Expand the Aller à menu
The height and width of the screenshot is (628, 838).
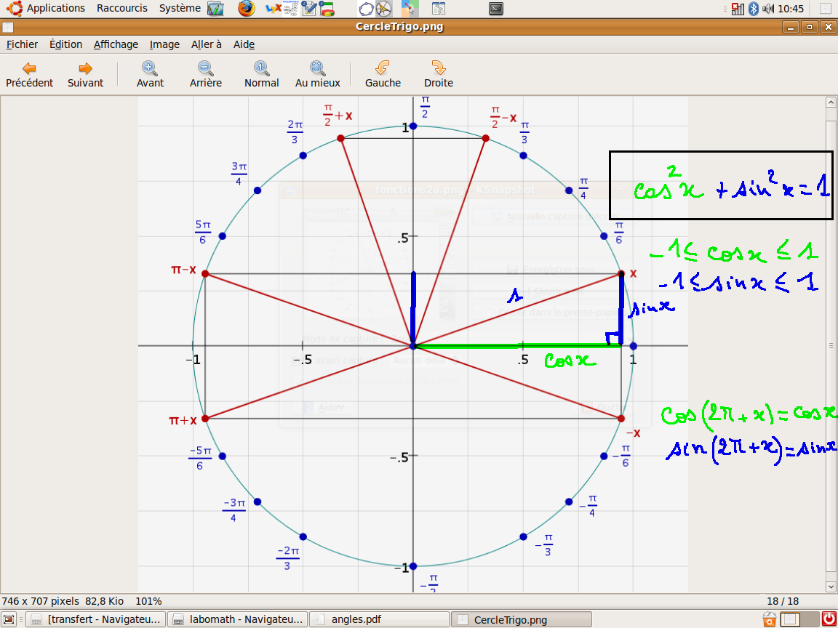207,44
